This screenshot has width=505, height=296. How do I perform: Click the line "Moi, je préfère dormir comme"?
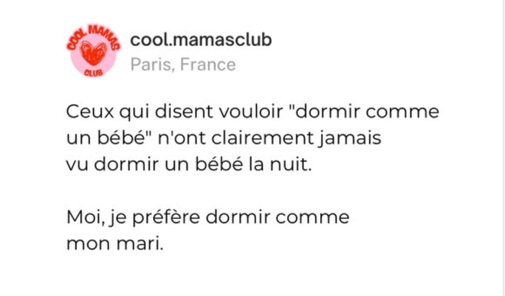(208, 217)
